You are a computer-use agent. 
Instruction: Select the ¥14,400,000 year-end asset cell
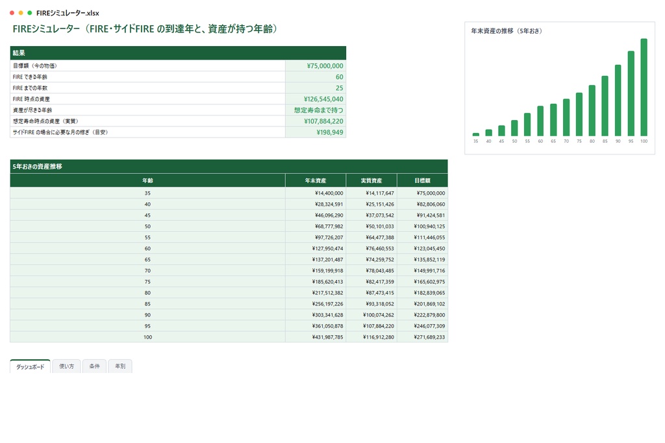click(316, 193)
